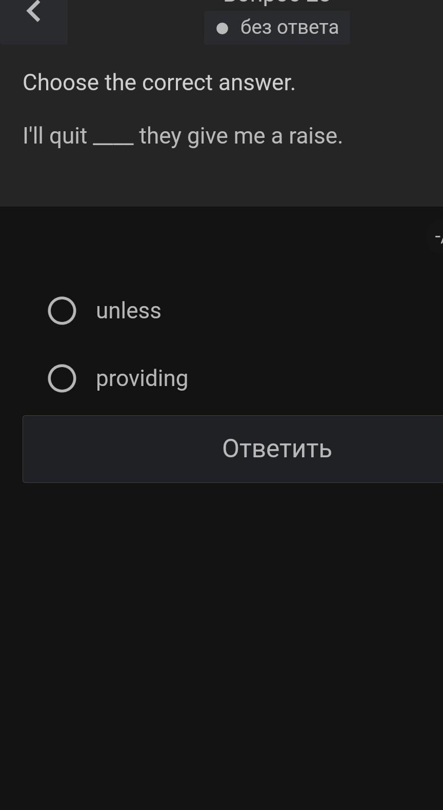This screenshot has width=443, height=810.
Task: Click the "Choose the correct answer." instruction
Action: (159, 83)
